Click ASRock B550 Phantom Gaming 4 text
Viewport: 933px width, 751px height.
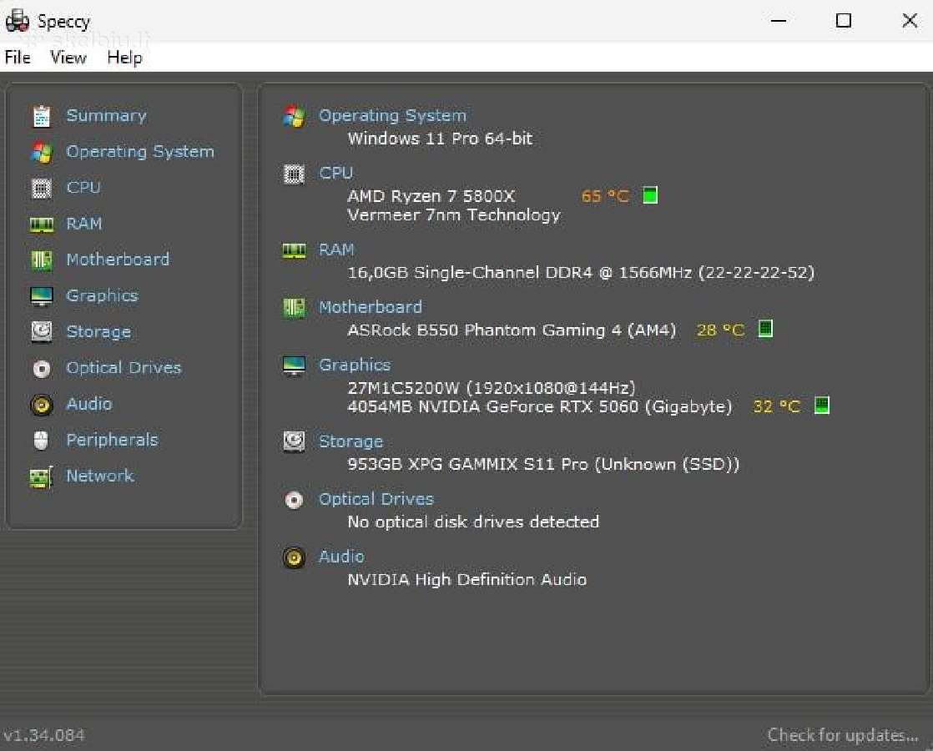(x=512, y=330)
